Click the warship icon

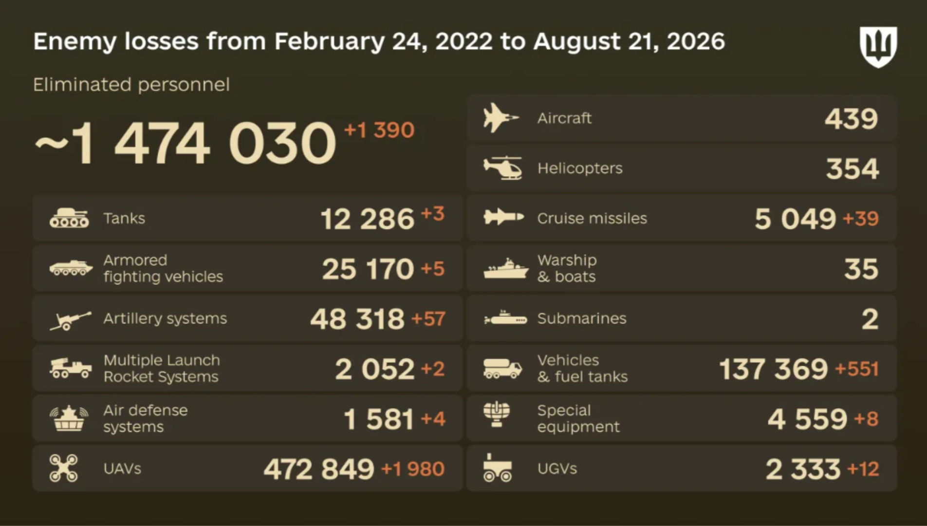(506, 269)
